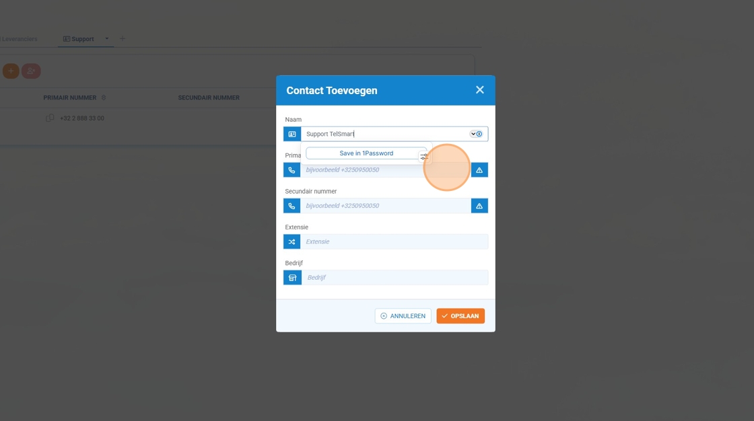Click the warning icon on Secundair nummer field
Viewport: 754px width, 421px height.
coord(479,206)
